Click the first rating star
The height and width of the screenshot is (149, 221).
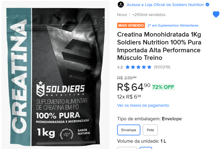pyautogui.click(x=127, y=67)
